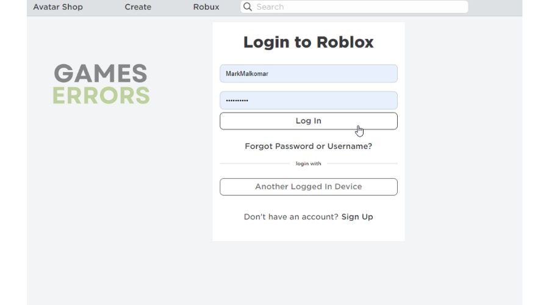Image resolution: width=549 pixels, height=305 pixels.
Task: Choose Another Logged In Device button
Action: pyautogui.click(x=309, y=187)
